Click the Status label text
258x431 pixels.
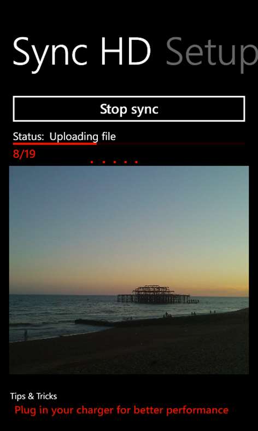coord(28,136)
